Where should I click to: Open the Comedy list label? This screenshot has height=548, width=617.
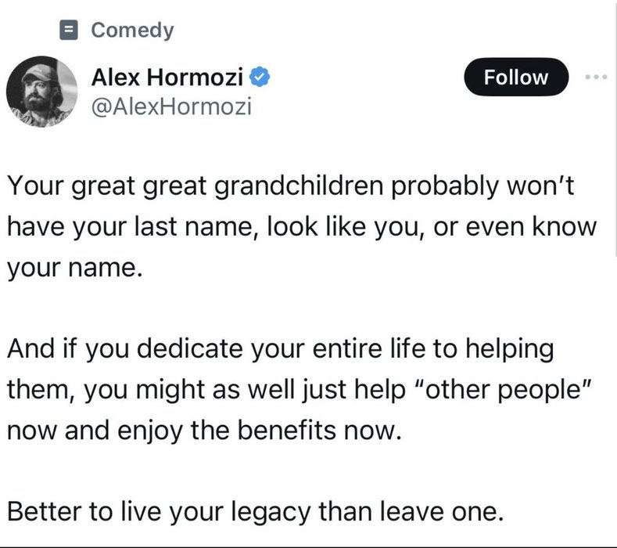[x=132, y=31]
